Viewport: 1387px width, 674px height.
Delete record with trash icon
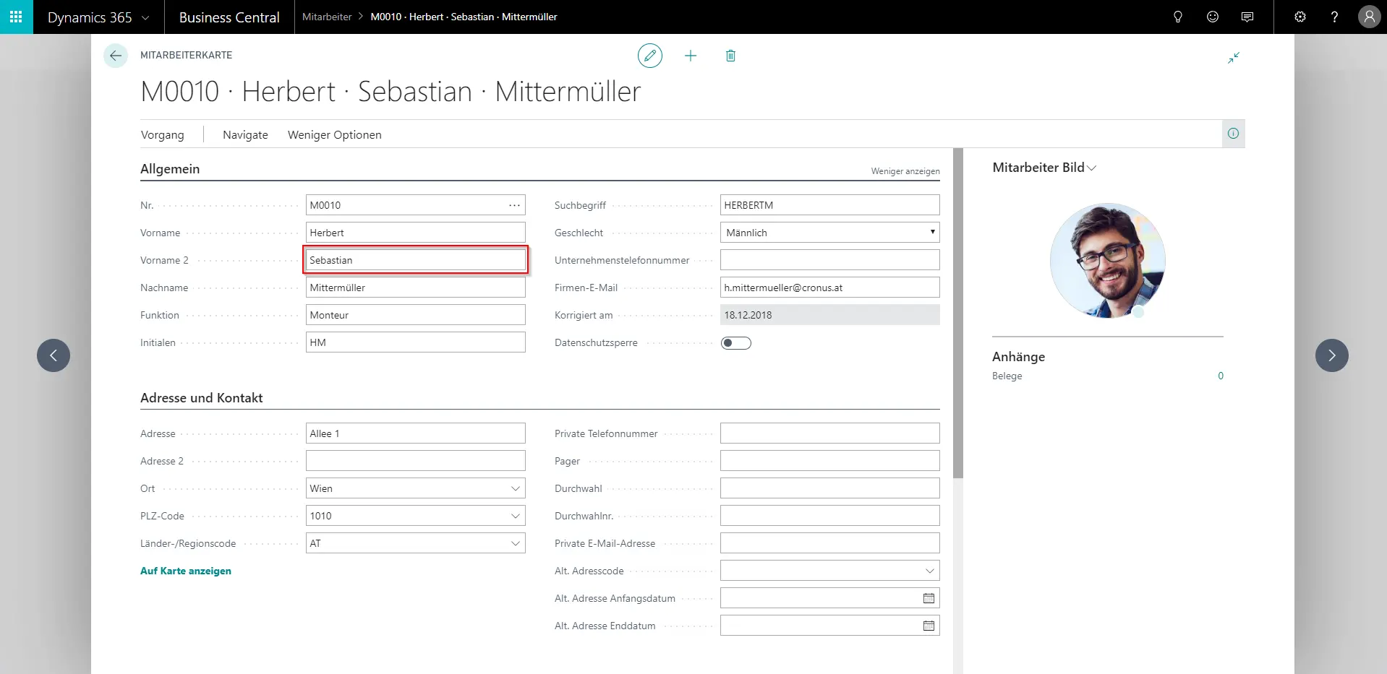point(730,56)
